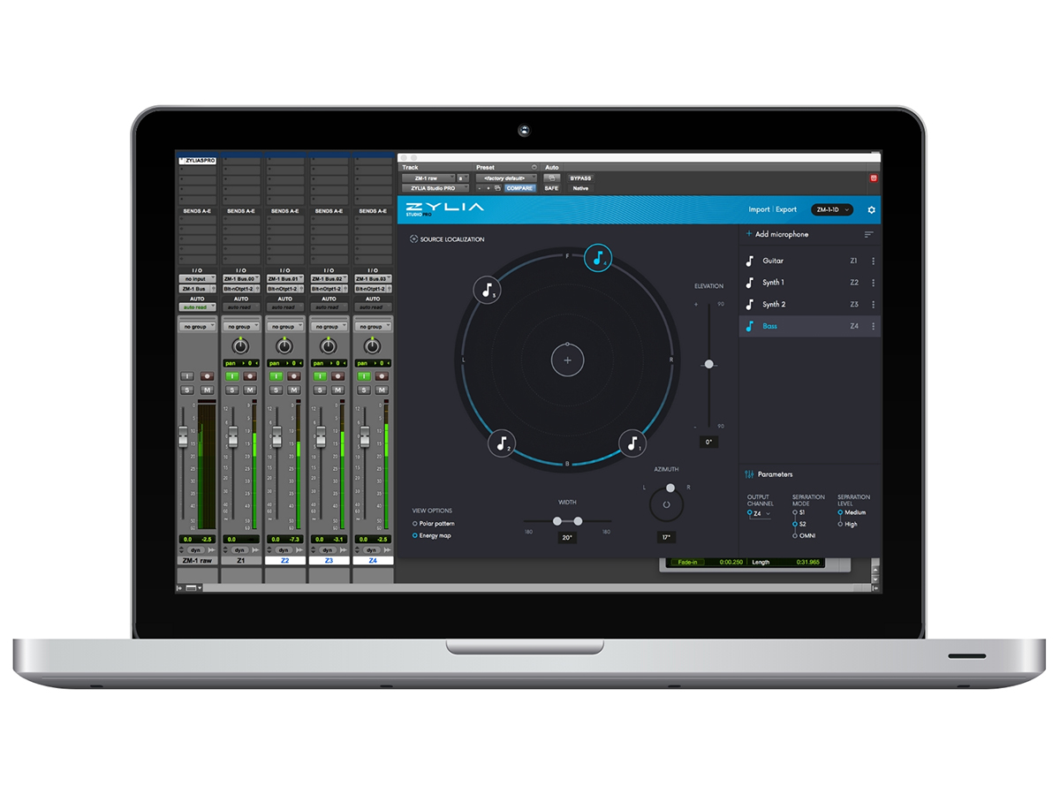1060x795 pixels.
Task: Open the three-dot menu for Synth 1
Action: 873,282
